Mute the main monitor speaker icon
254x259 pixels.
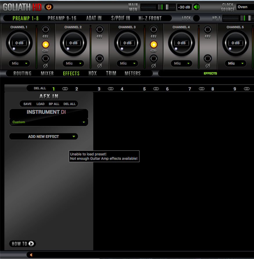pyautogui.click(x=196, y=7)
